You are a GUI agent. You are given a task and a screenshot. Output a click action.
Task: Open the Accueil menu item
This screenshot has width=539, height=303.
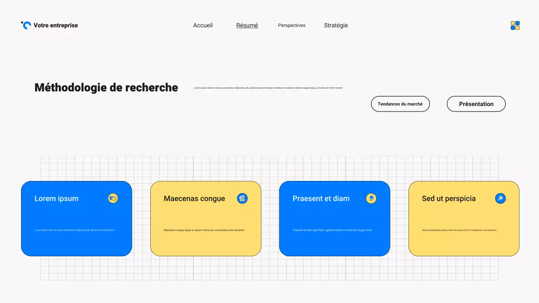click(203, 25)
